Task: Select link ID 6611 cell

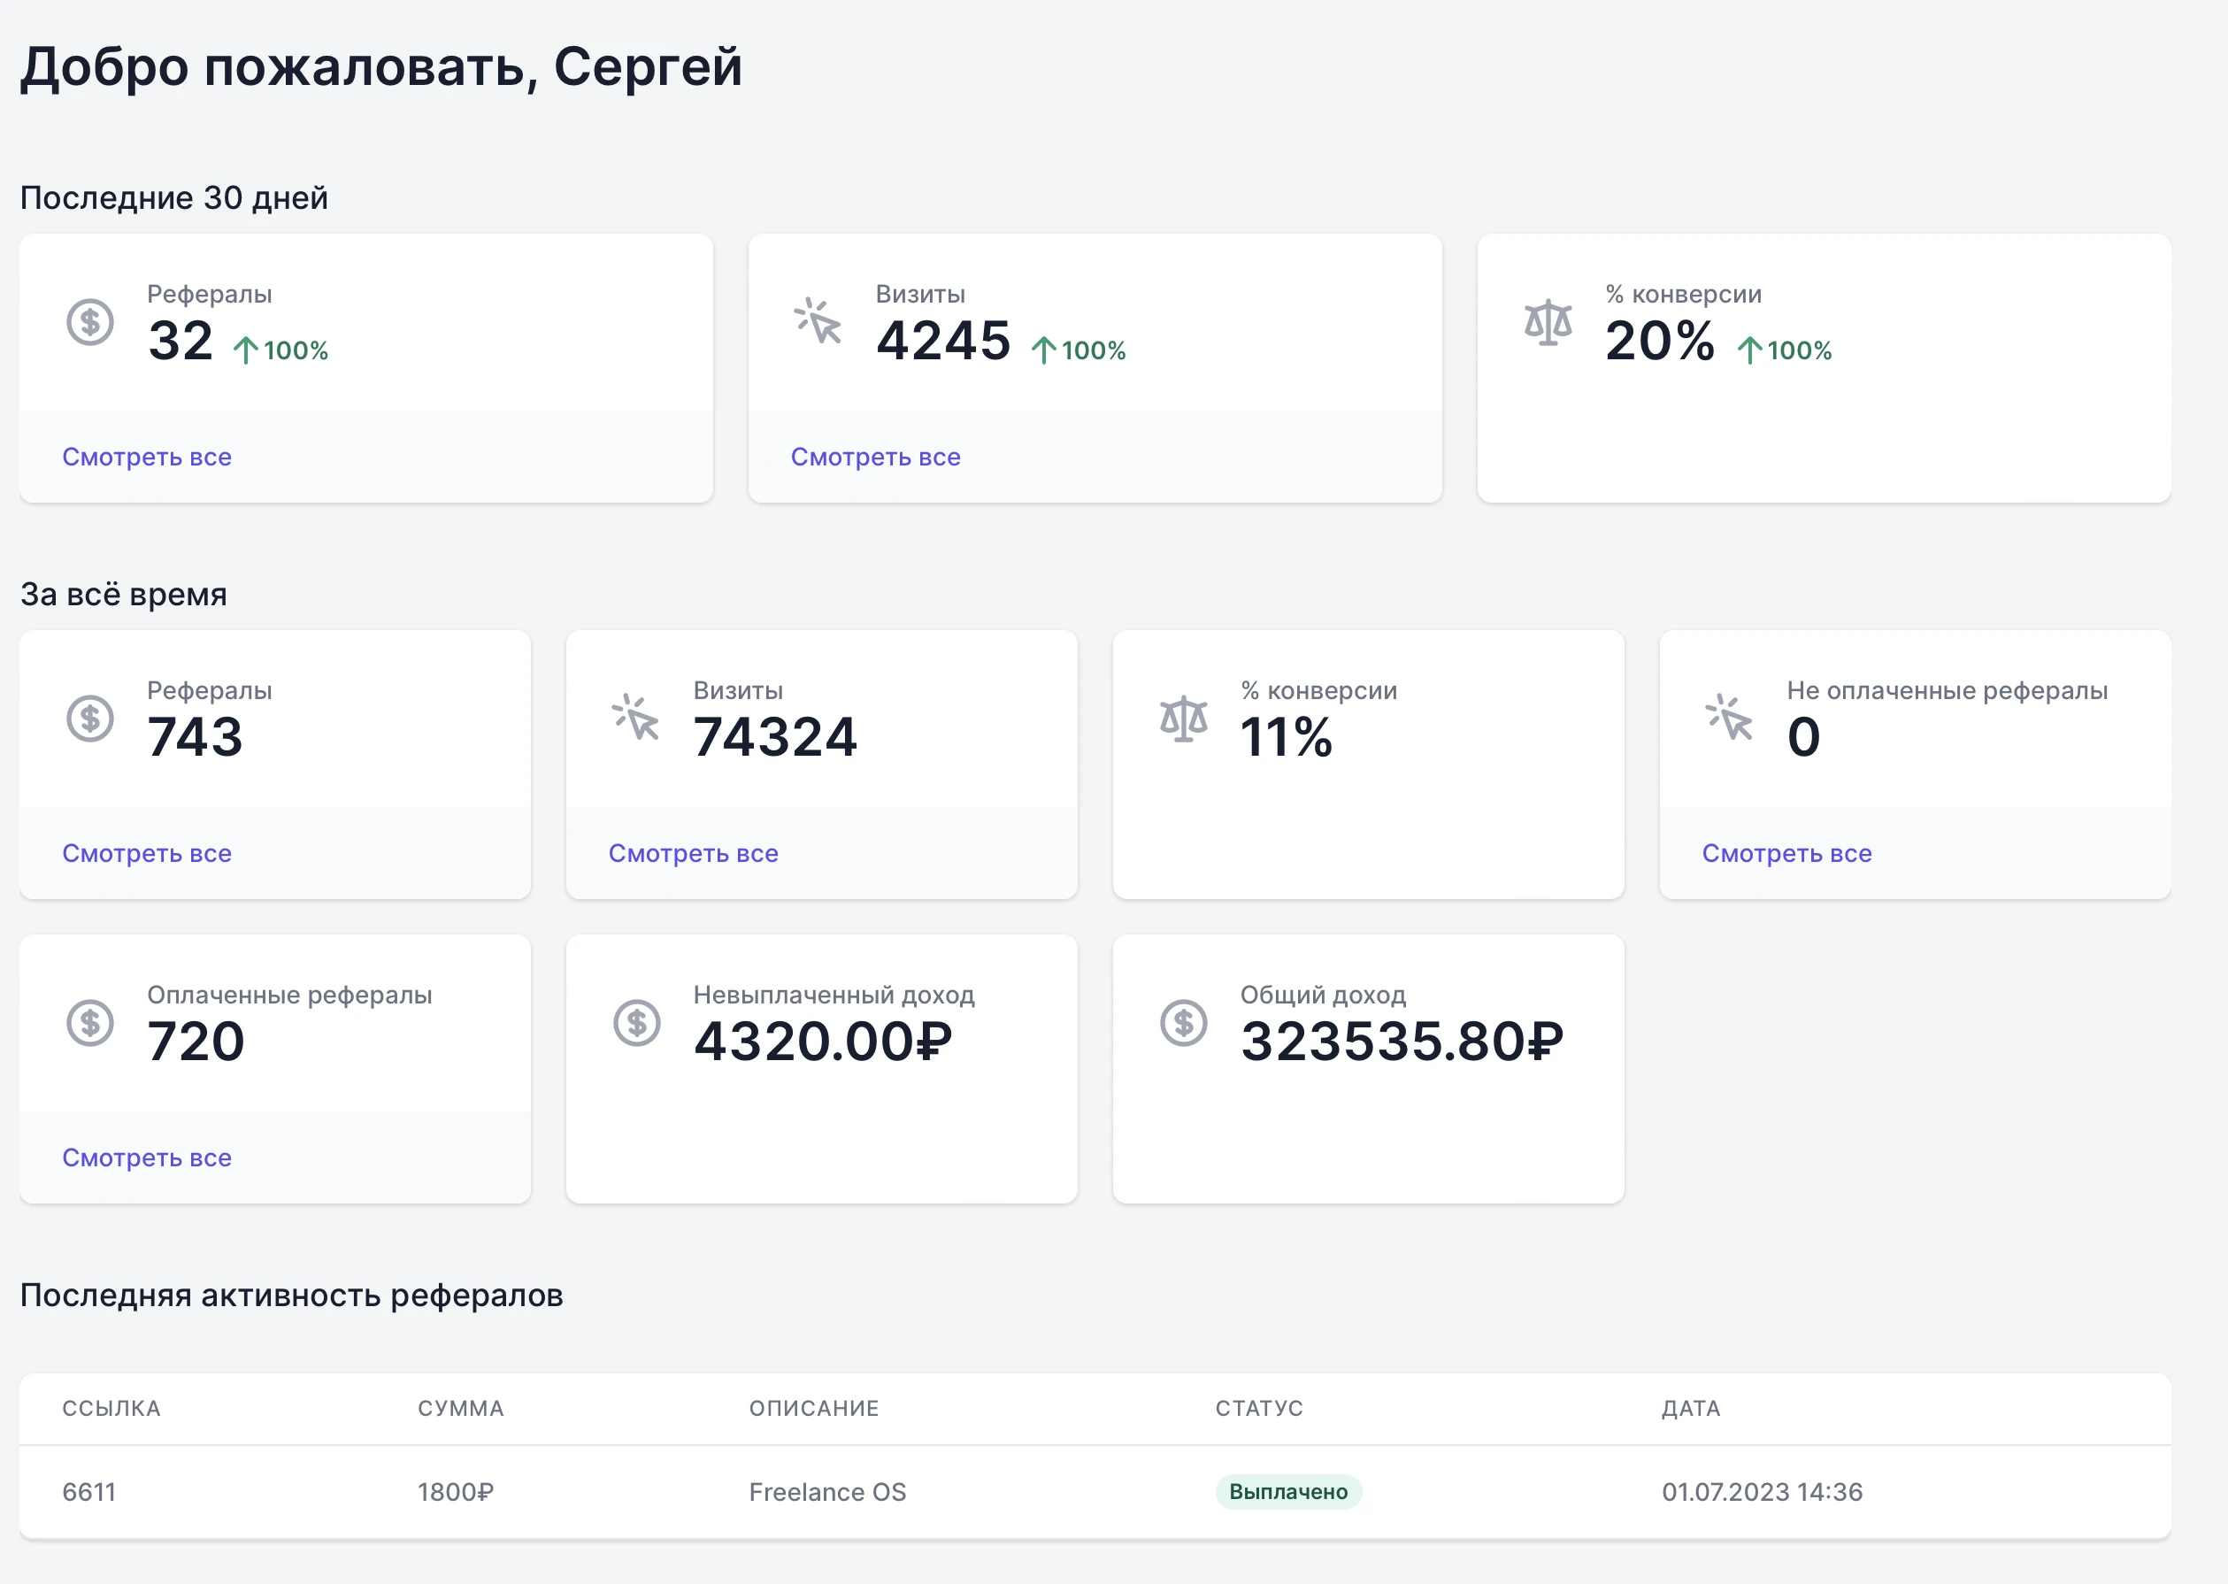Action: (x=88, y=1492)
